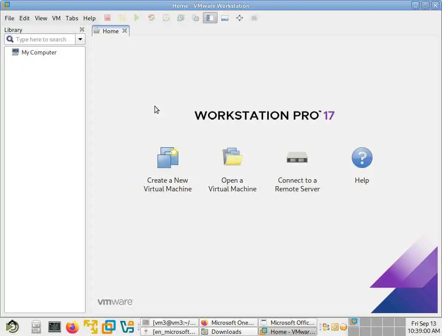The width and height of the screenshot is (442, 336).
Task: Close the Library panel
Action: 82,29
